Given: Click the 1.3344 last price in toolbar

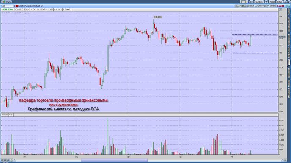Looking at the screenshot, I should point(280,6).
